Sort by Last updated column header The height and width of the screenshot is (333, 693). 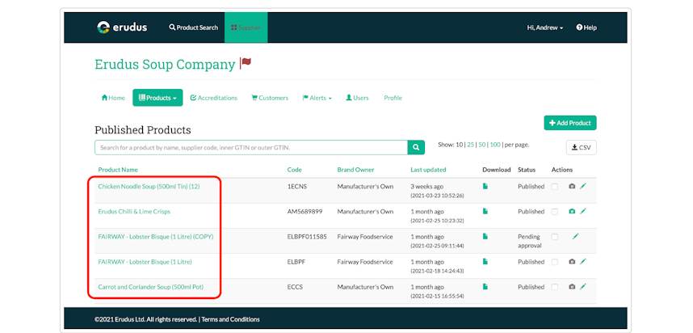coord(428,170)
